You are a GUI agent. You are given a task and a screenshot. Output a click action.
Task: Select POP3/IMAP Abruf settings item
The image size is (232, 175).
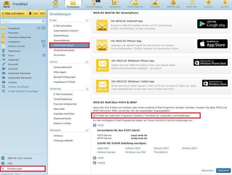pos(69,45)
